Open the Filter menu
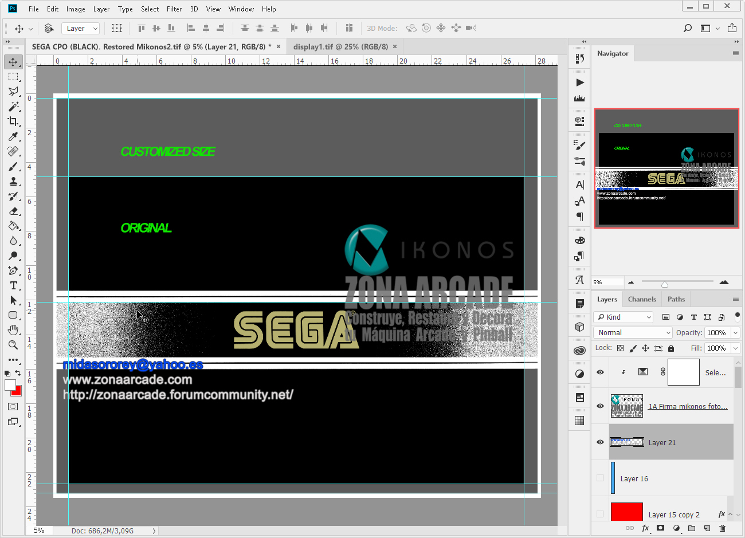745x538 pixels. pos(174,9)
